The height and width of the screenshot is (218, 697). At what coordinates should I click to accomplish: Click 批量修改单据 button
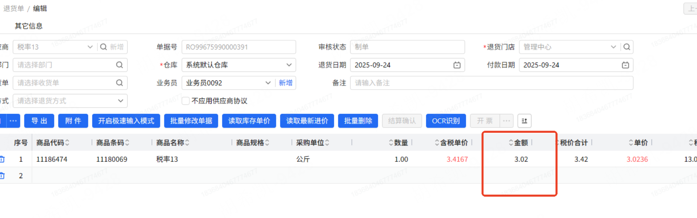(191, 121)
